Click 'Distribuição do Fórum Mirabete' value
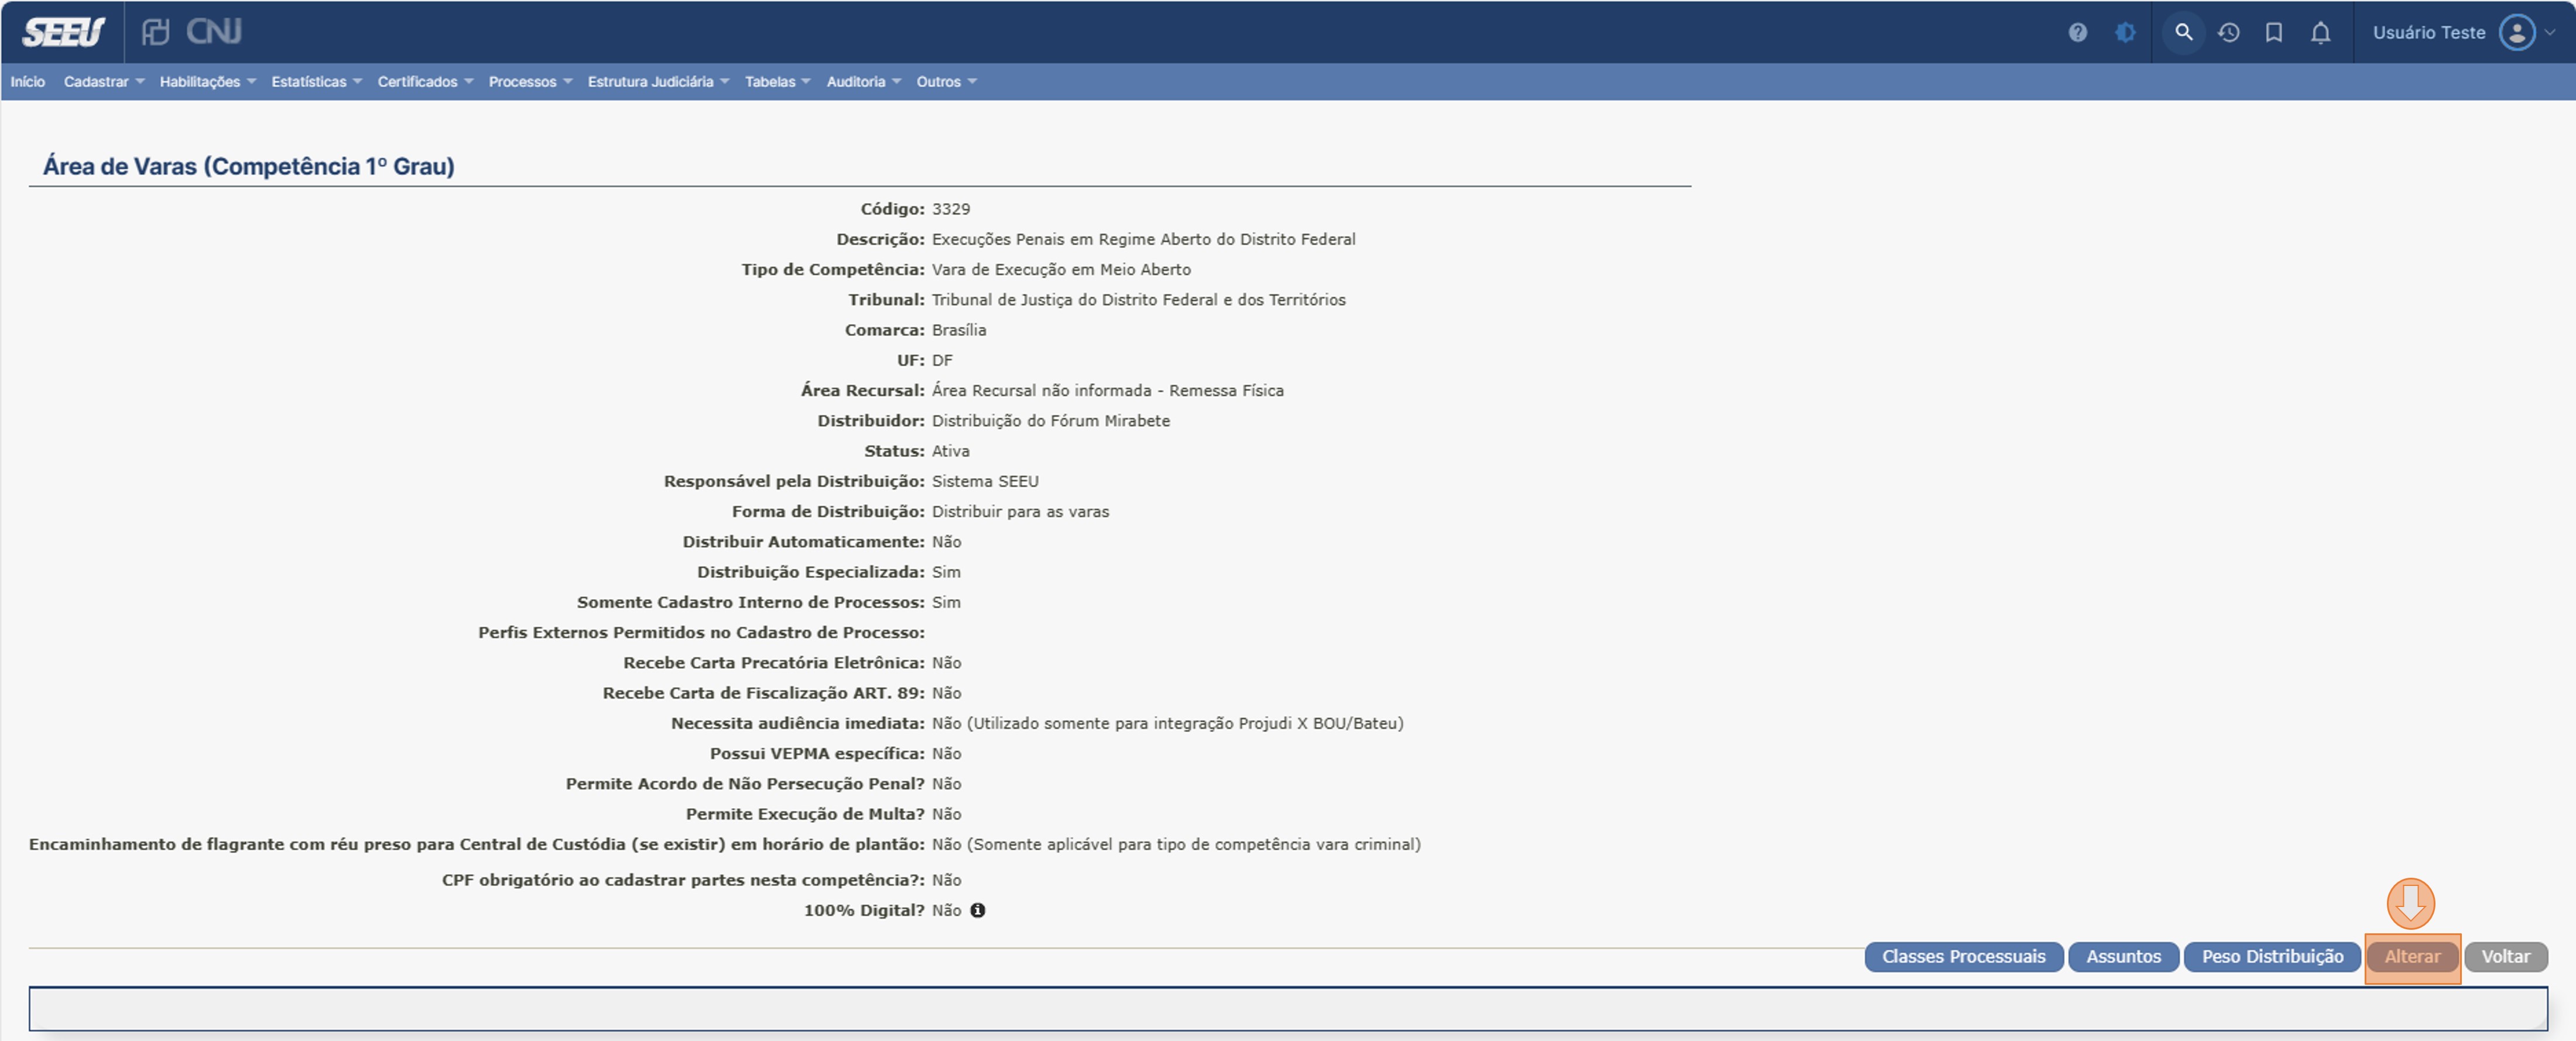The height and width of the screenshot is (1041, 2576). coord(1050,421)
